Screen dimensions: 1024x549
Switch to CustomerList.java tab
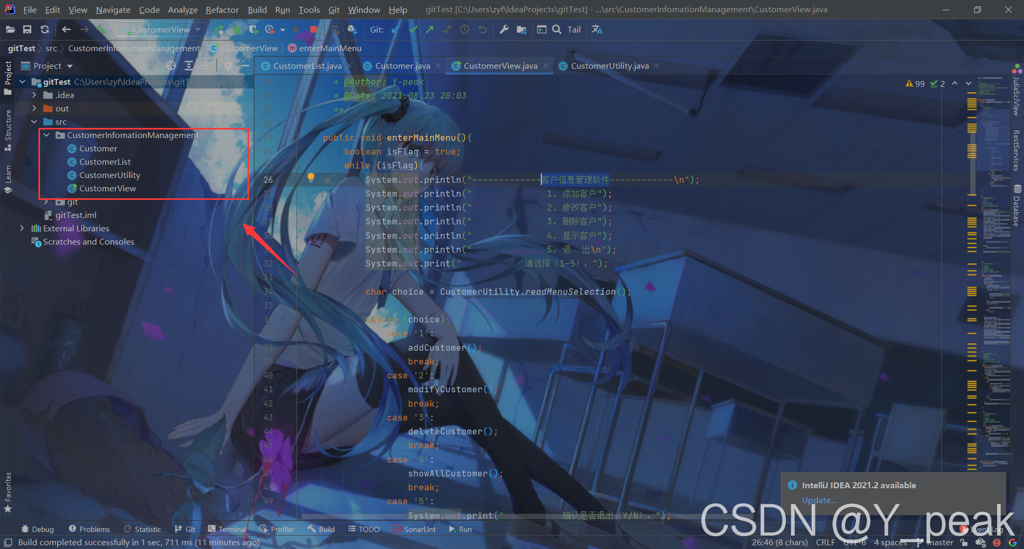pos(307,66)
